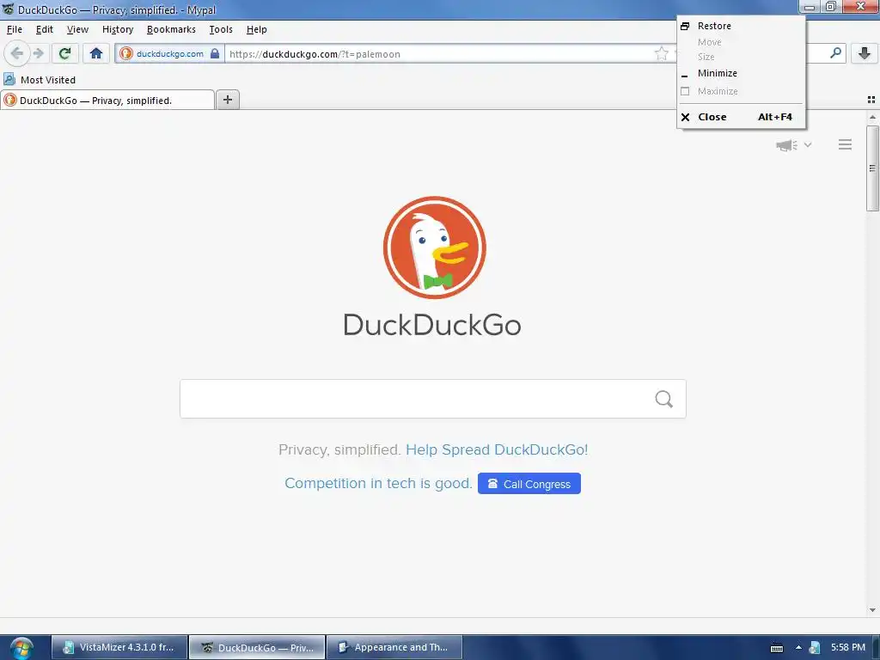Image resolution: width=880 pixels, height=660 pixels.
Task: Open the tab groups grid icon
Action: pyautogui.click(x=871, y=100)
